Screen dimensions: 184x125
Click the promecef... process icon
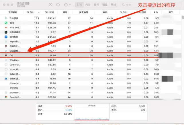pyautogui.click(x=6, y=93)
